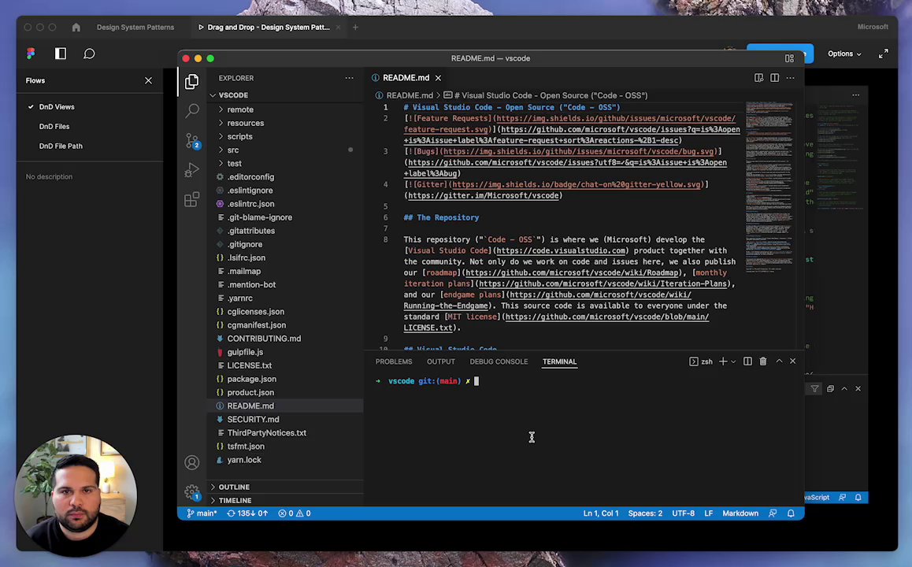The image size is (912, 567).
Task: Select the DnD Views flow
Action: pyautogui.click(x=57, y=107)
